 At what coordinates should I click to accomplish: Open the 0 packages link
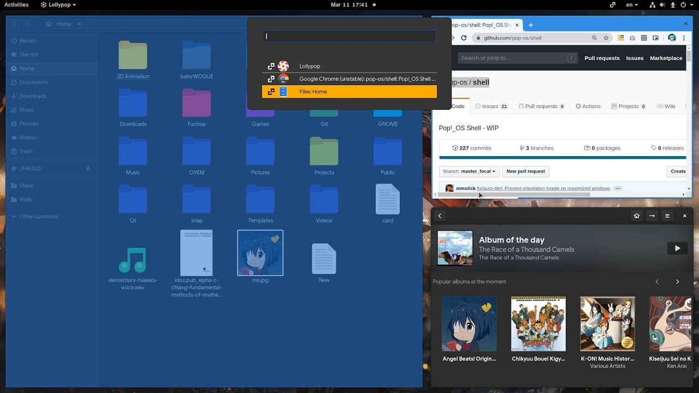602,148
